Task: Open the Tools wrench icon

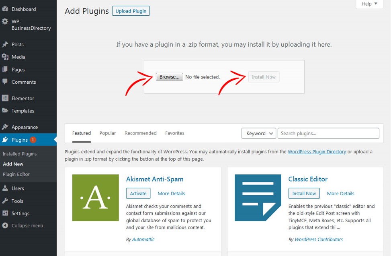Action: click(x=5, y=201)
